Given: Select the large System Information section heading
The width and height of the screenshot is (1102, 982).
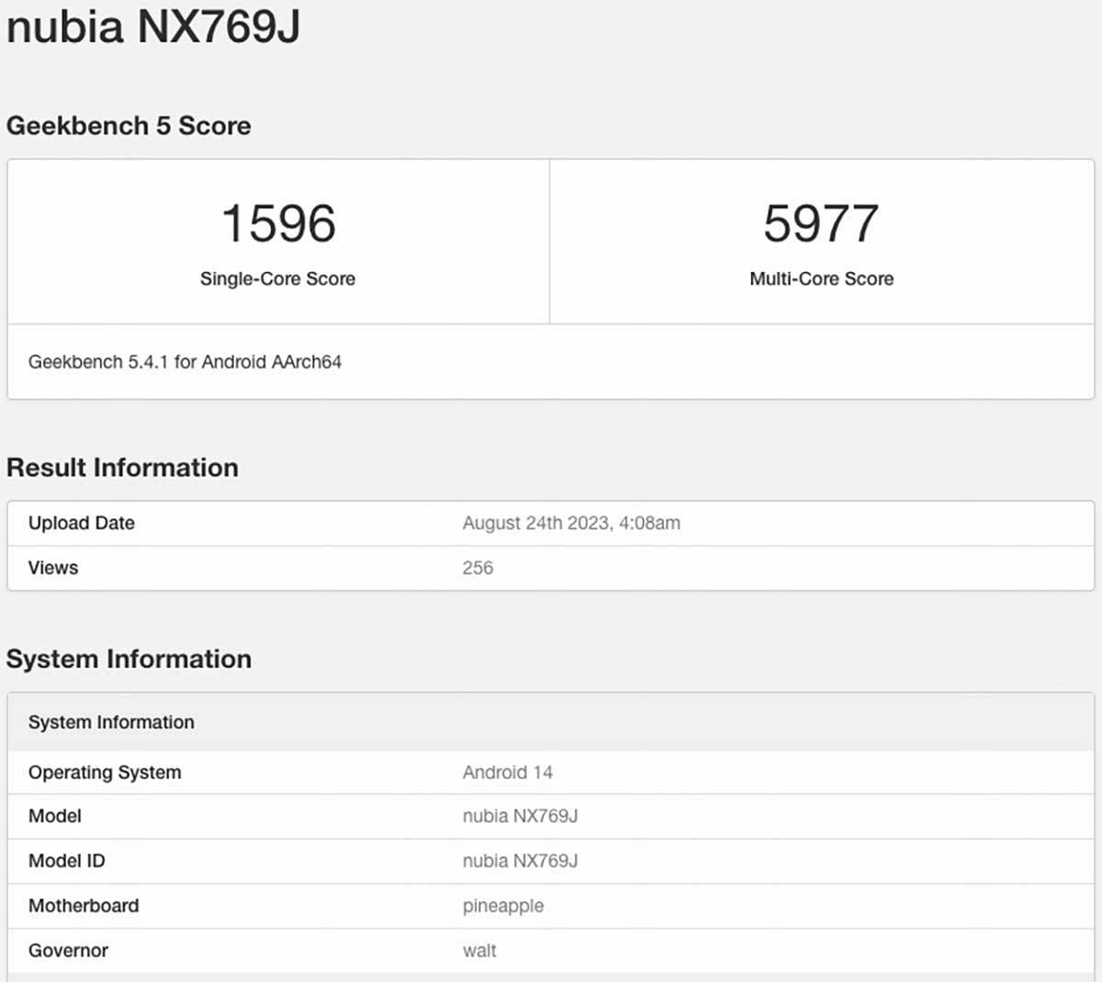Looking at the screenshot, I should [x=129, y=659].
